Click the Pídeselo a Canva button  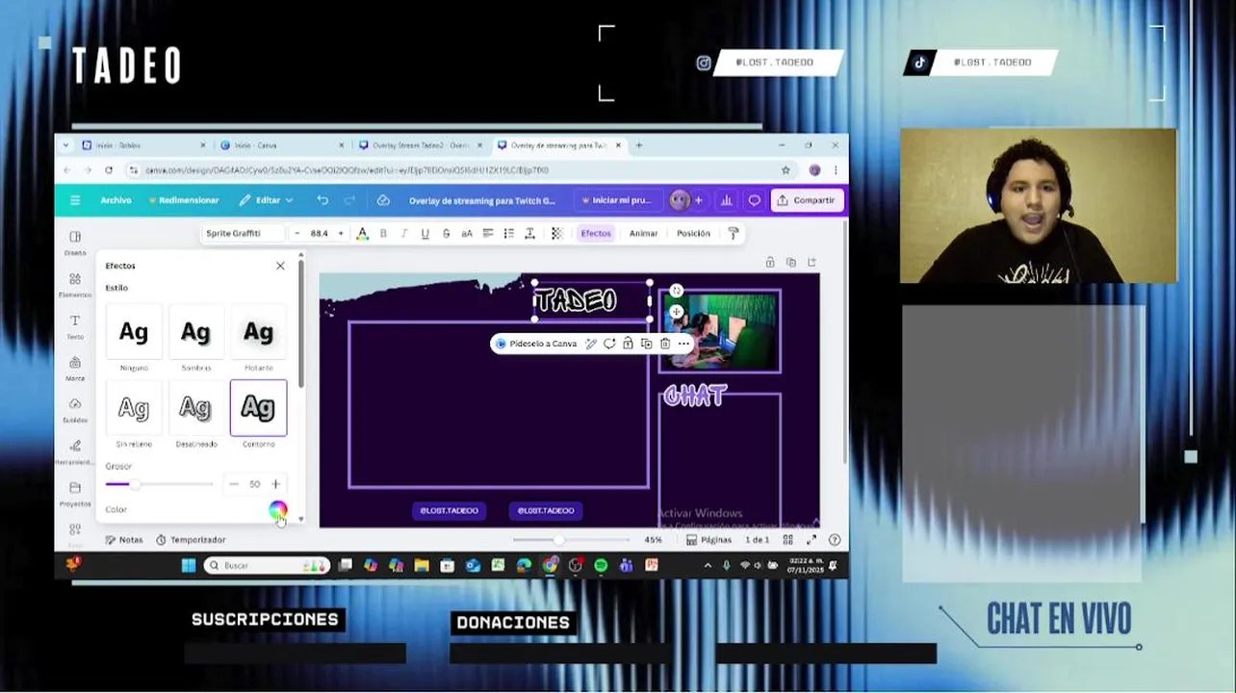(x=536, y=344)
